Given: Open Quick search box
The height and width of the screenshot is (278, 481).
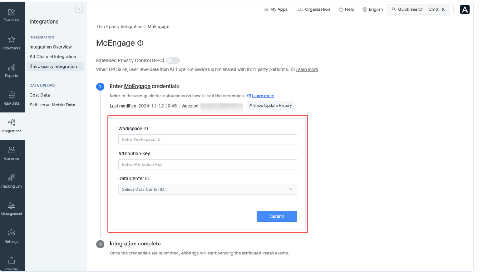Looking at the screenshot, I should pos(419,9).
